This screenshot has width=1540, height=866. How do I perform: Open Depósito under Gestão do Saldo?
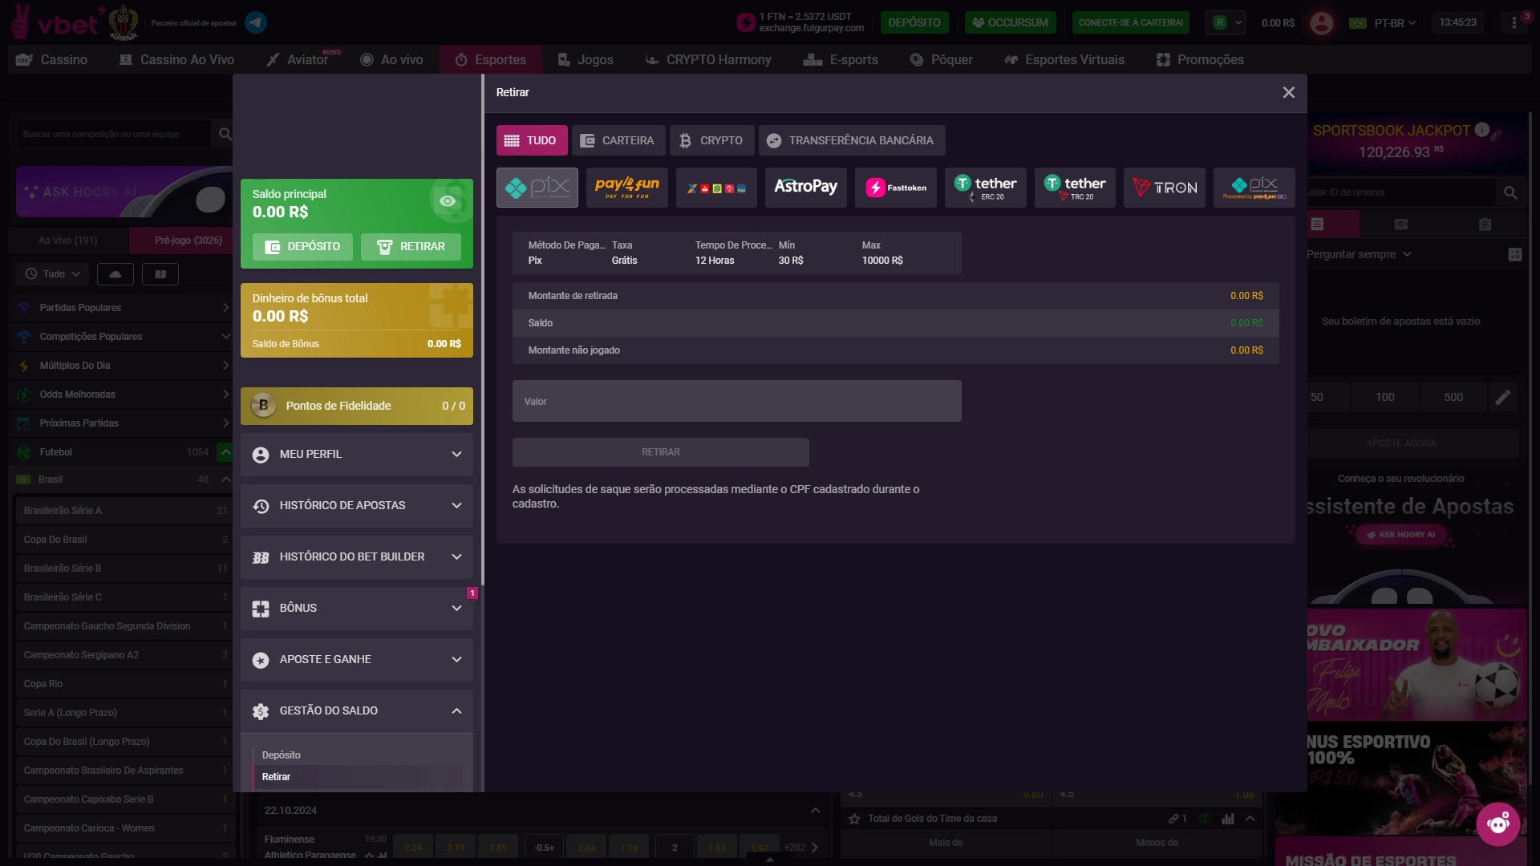pyautogui.click(x=282, y=755)
